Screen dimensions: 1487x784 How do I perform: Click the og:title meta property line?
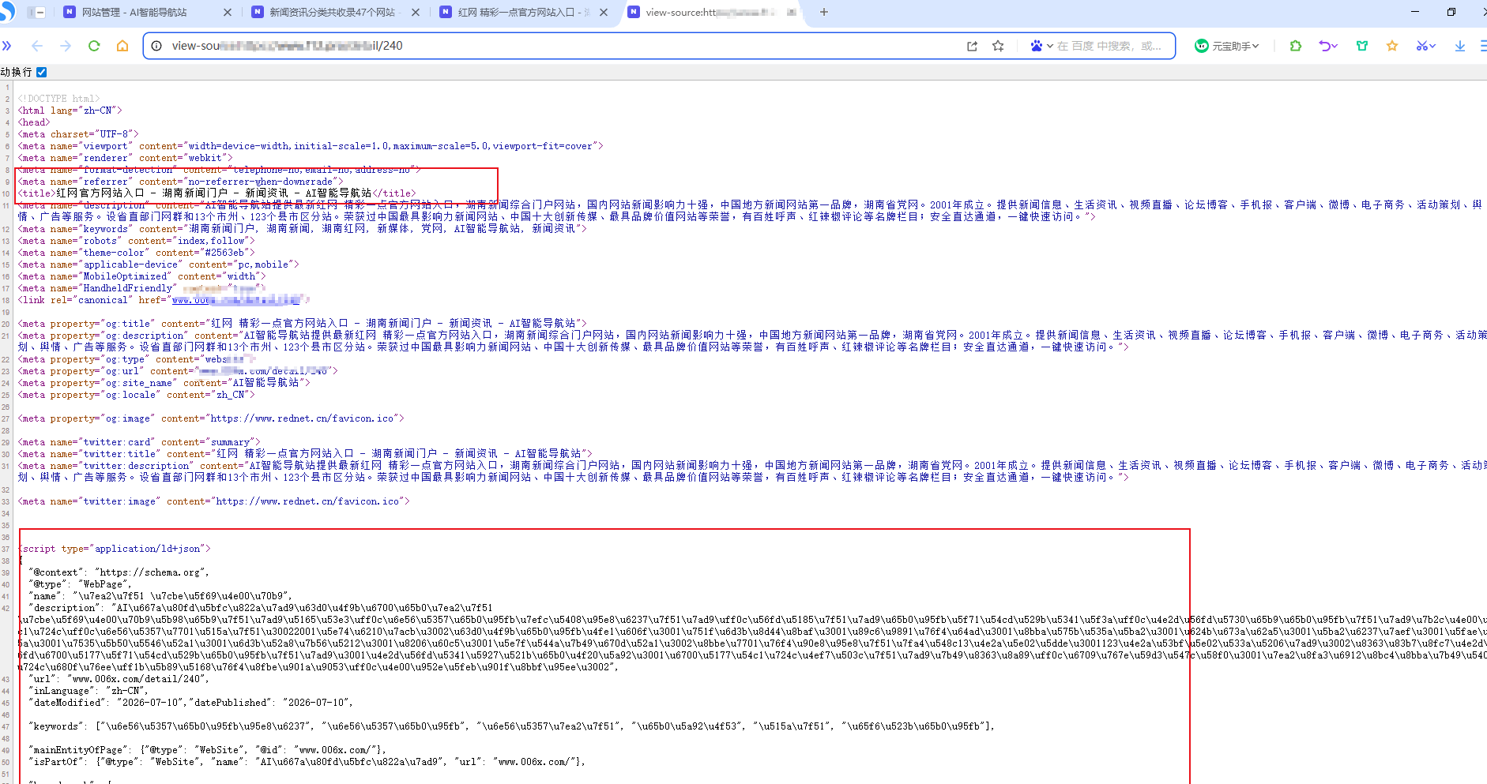point(303,324)
